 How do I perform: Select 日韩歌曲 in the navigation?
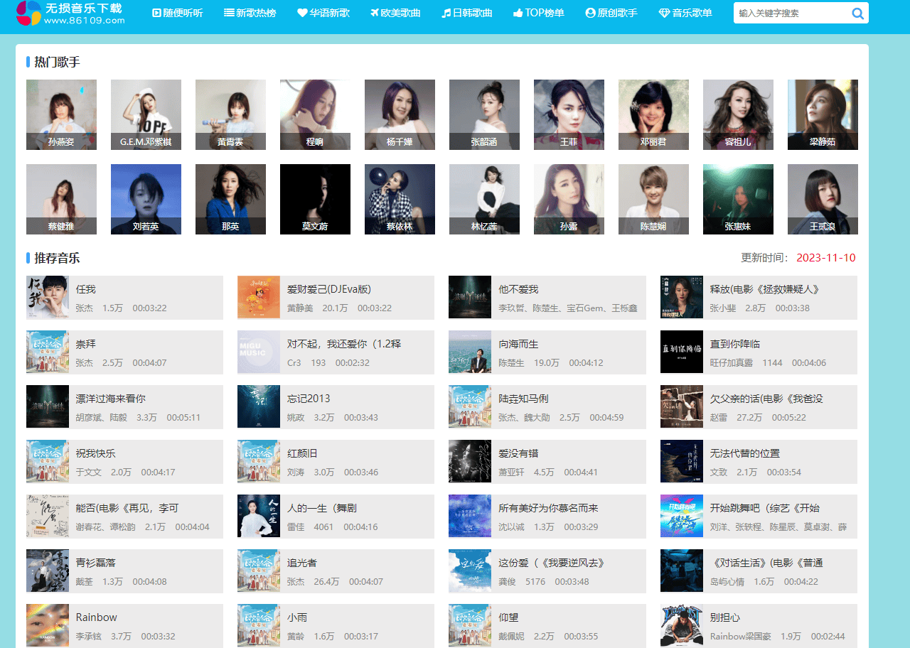(466, 13)
